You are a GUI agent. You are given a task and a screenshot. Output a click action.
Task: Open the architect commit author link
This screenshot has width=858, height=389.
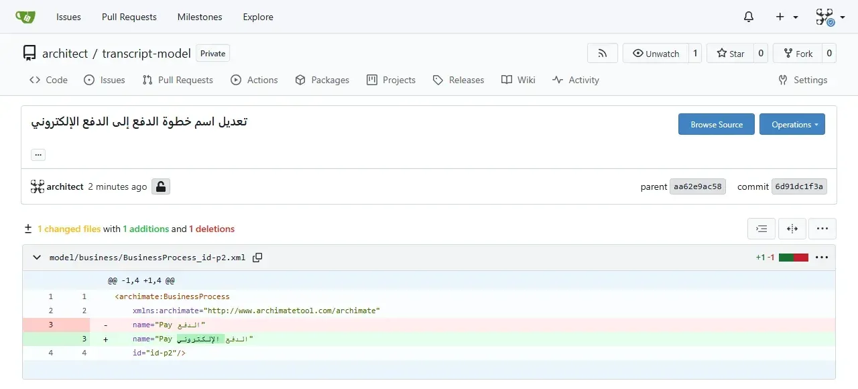click(x=65, y=186)
